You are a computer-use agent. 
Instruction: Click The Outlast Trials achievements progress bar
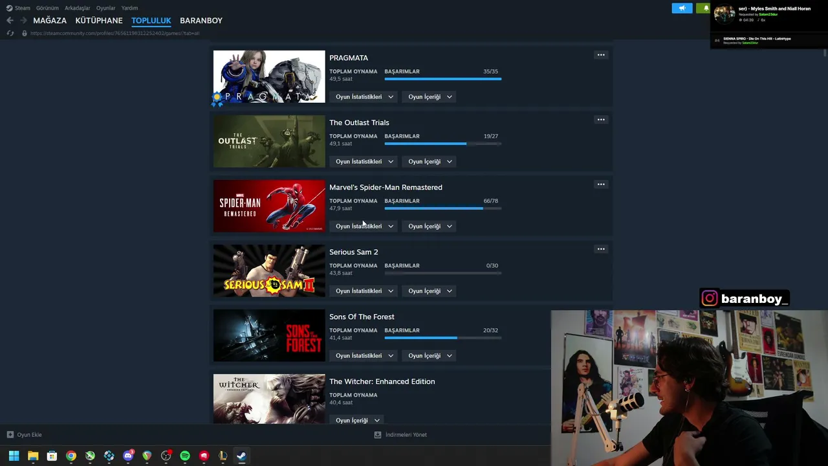coord(443,144)
